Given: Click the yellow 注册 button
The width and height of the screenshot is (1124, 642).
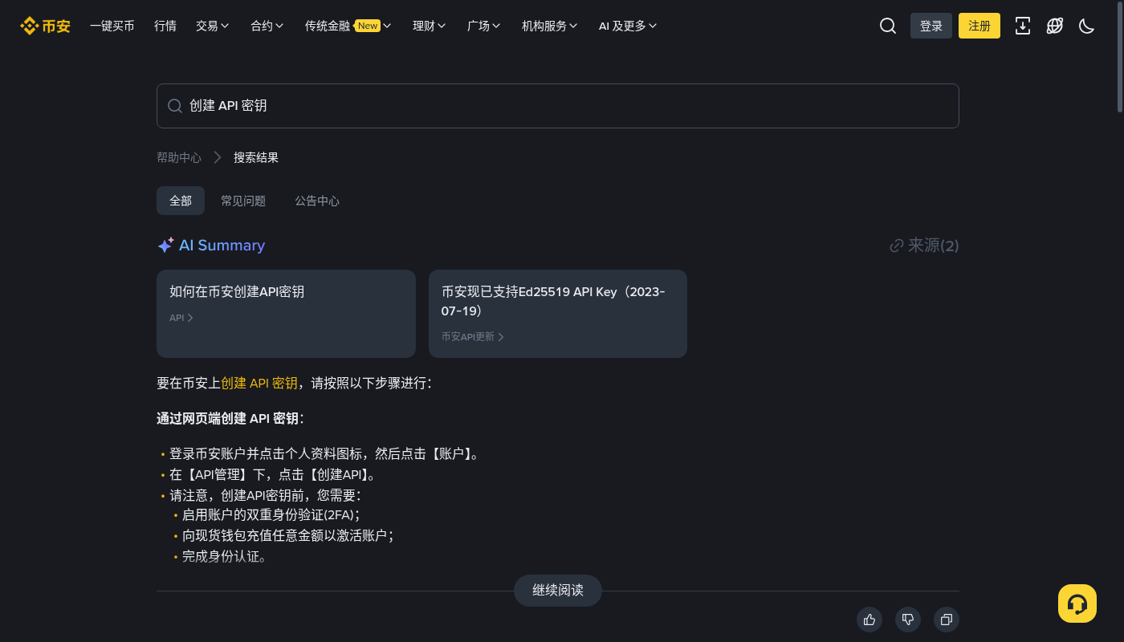Looking at the screenshot, I should click(x=979, y=26).
